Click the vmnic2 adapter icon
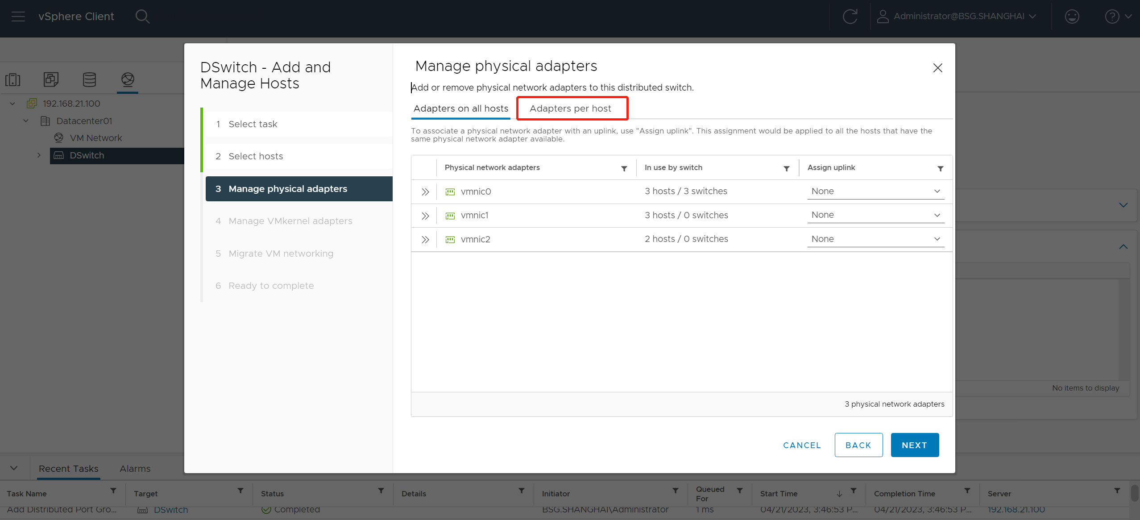 pos(450,240)
